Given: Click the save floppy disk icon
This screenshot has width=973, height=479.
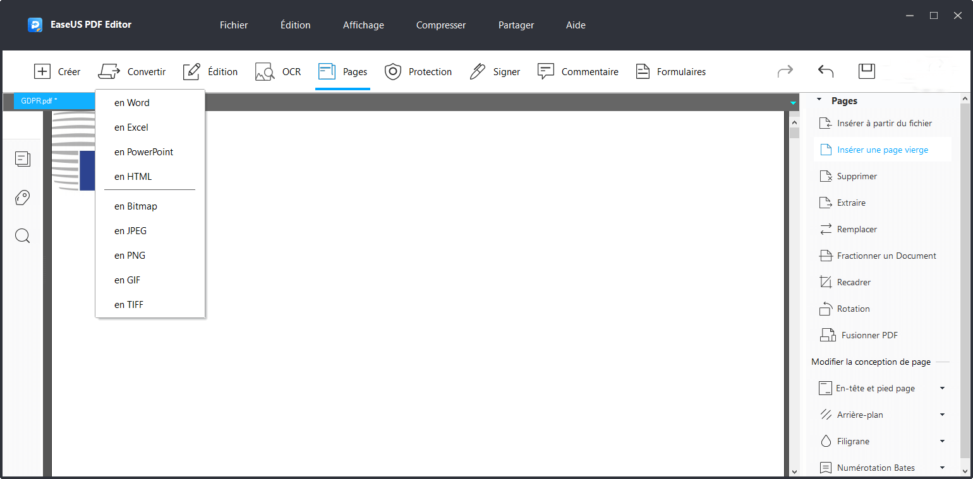Looking at the screenshot, I should click(867, 71).
